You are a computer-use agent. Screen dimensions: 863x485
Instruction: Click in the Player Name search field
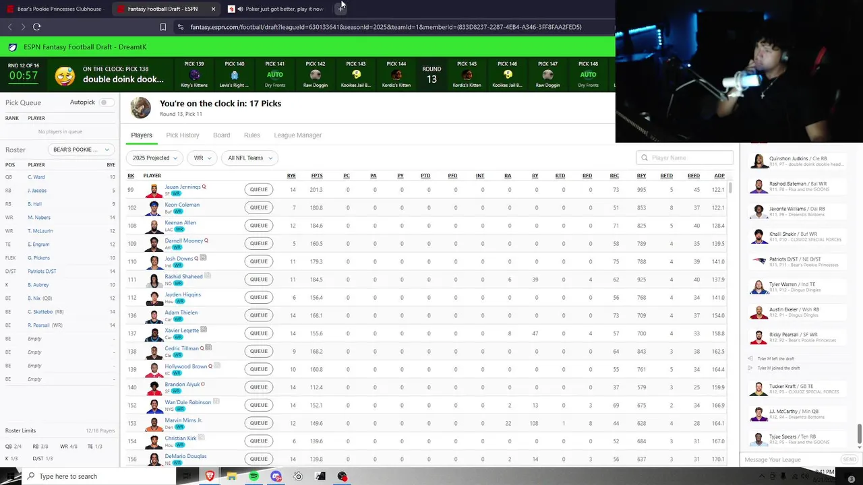coord(684,158)
